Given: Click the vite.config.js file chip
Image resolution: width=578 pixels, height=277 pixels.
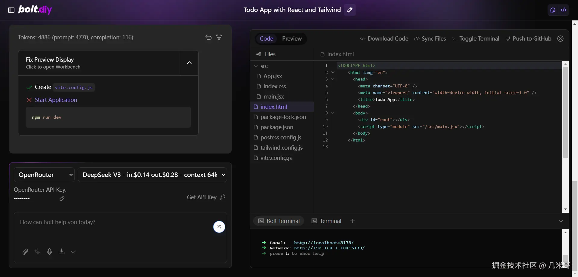Looking at the screenshot, I should coord(74,87).
